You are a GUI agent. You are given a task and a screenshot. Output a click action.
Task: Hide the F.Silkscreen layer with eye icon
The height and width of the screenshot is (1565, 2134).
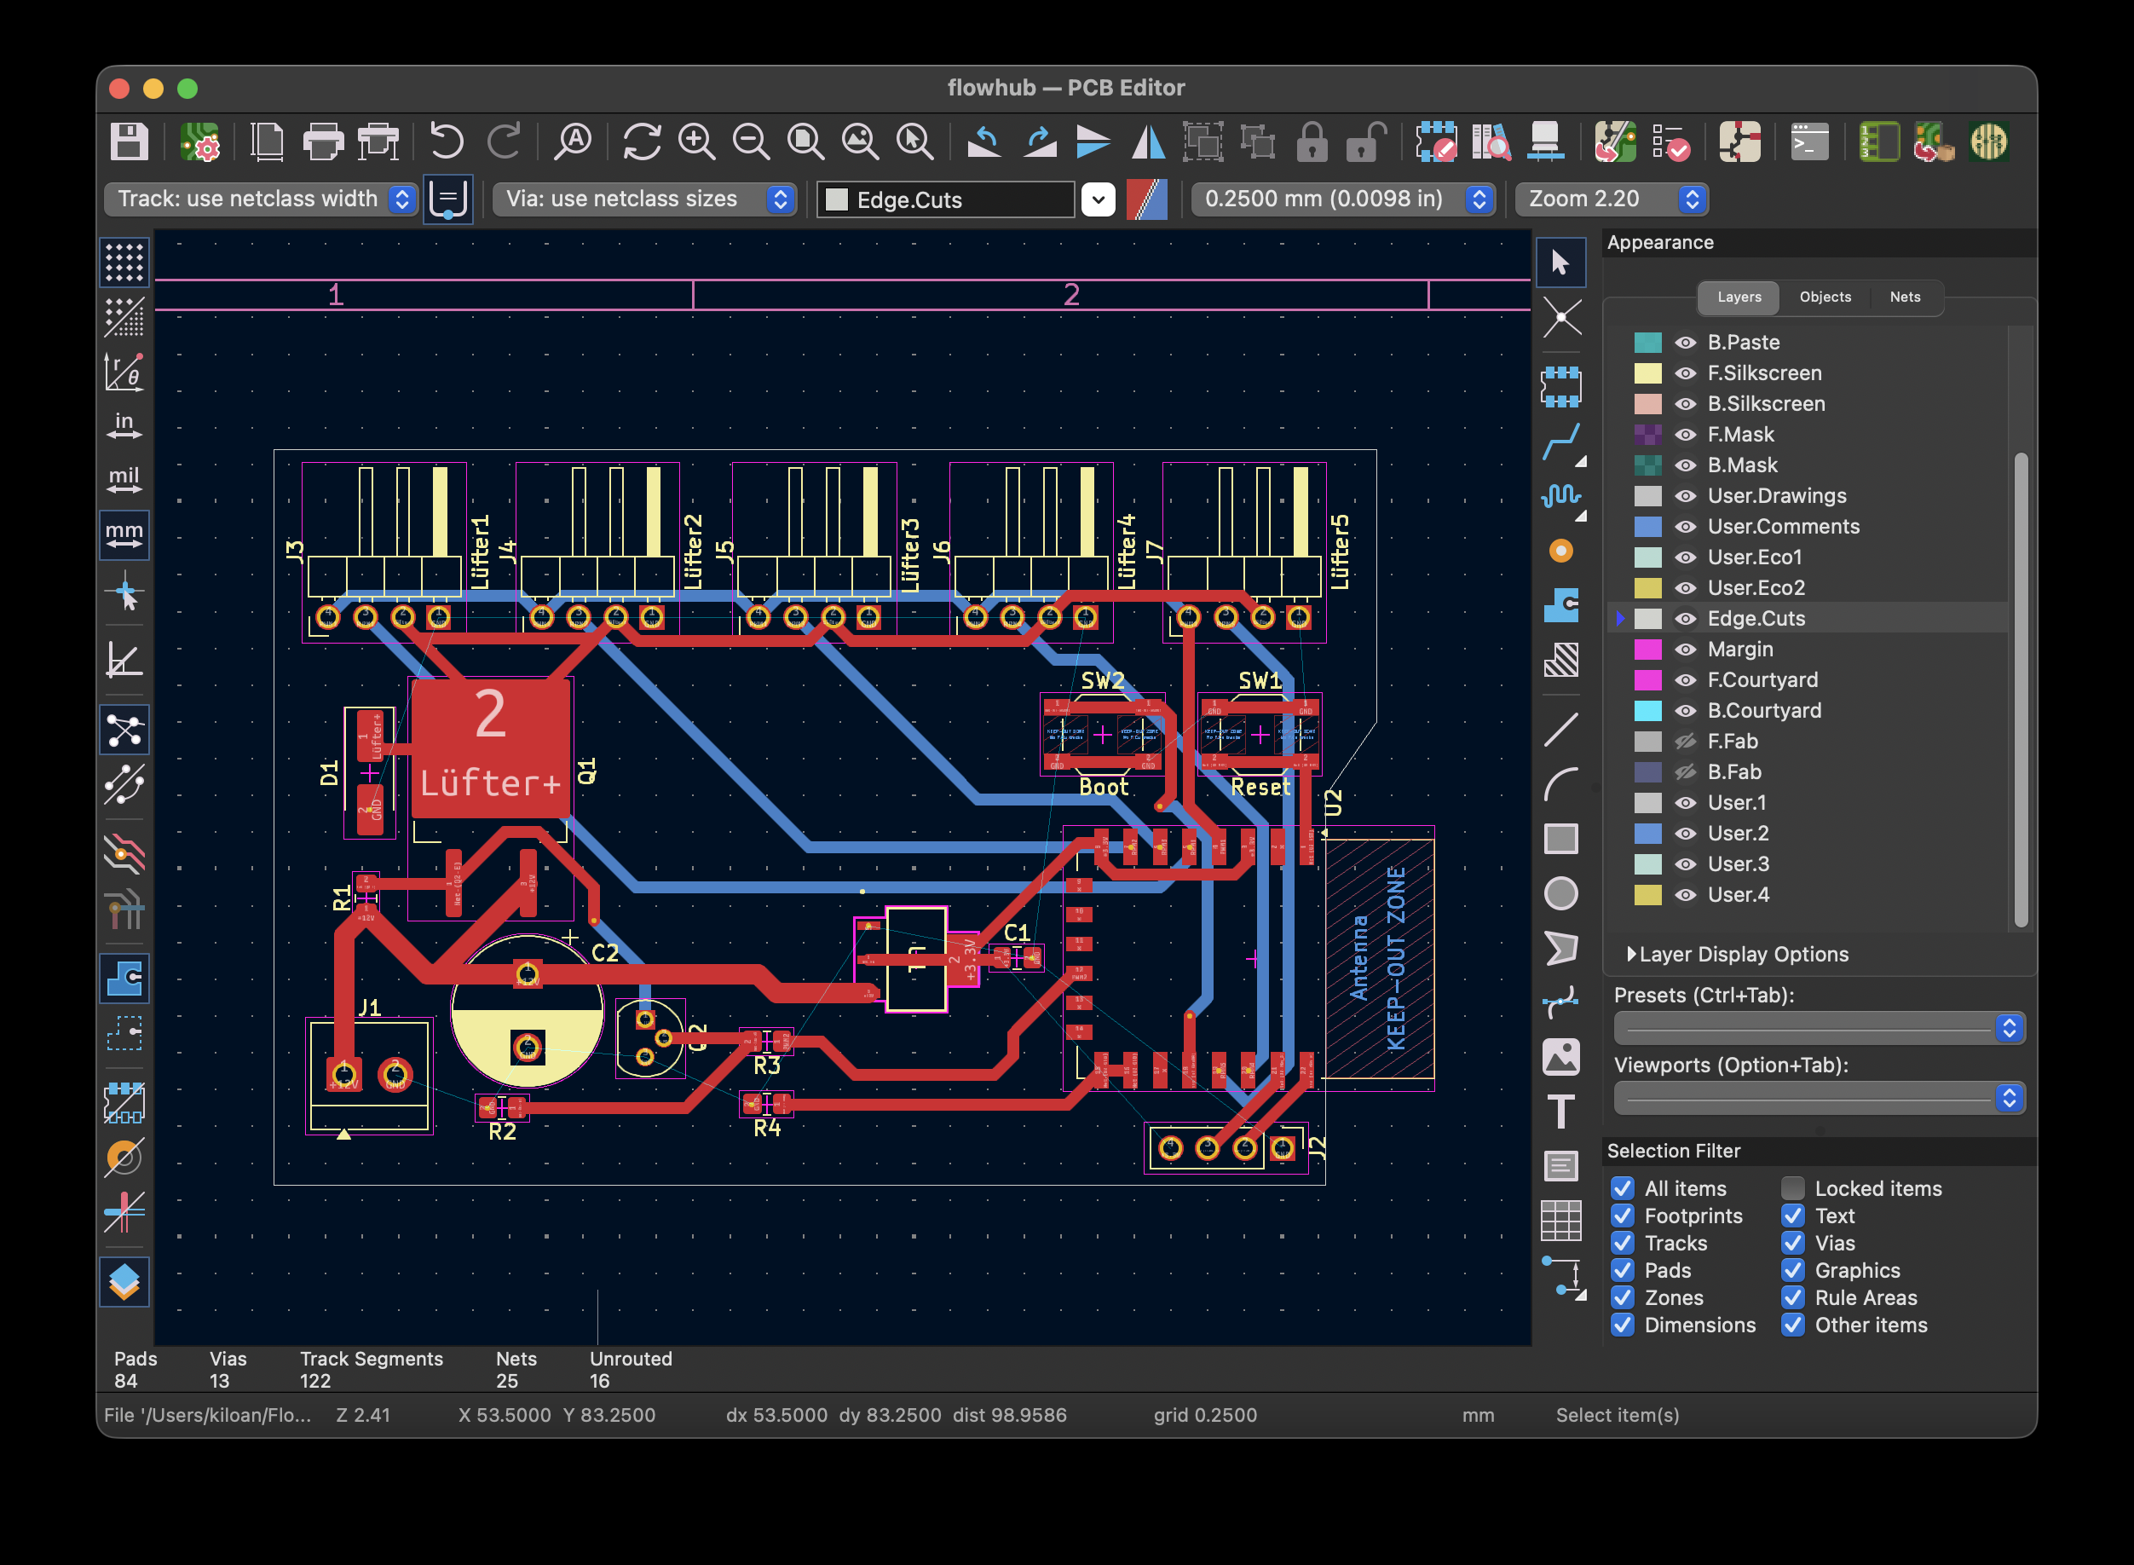click(x=1685, y=373)
